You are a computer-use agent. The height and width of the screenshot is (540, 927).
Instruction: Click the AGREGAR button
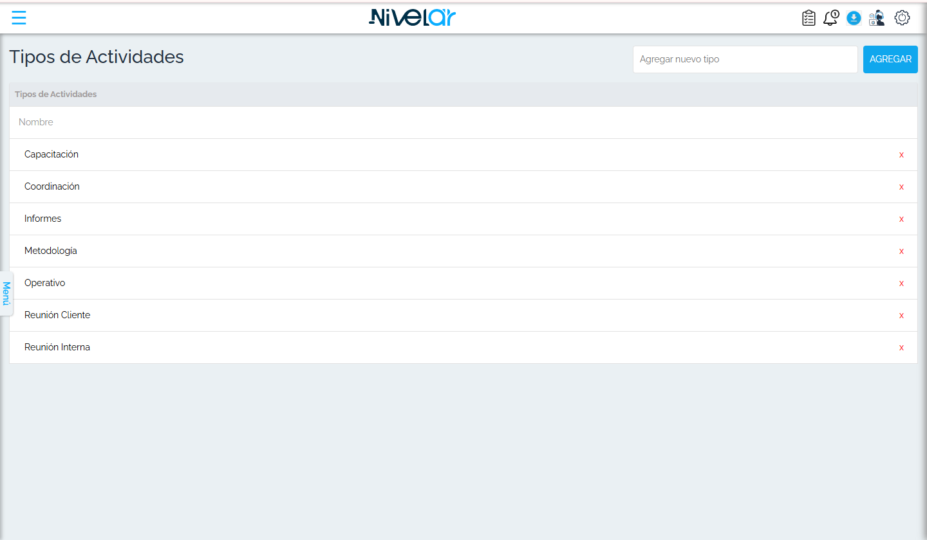[x=890, y=59]
